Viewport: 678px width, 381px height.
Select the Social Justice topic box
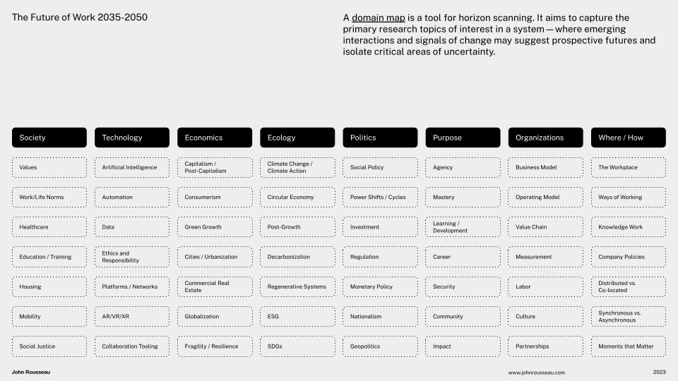[x=49, y=346]
